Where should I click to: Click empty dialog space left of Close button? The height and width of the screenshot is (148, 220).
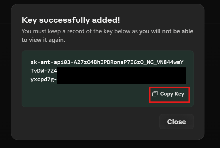coord(90,122)
